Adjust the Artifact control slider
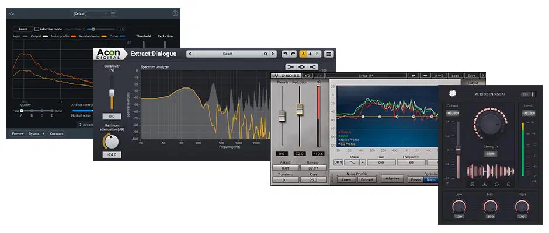 [x=82, y=111]
